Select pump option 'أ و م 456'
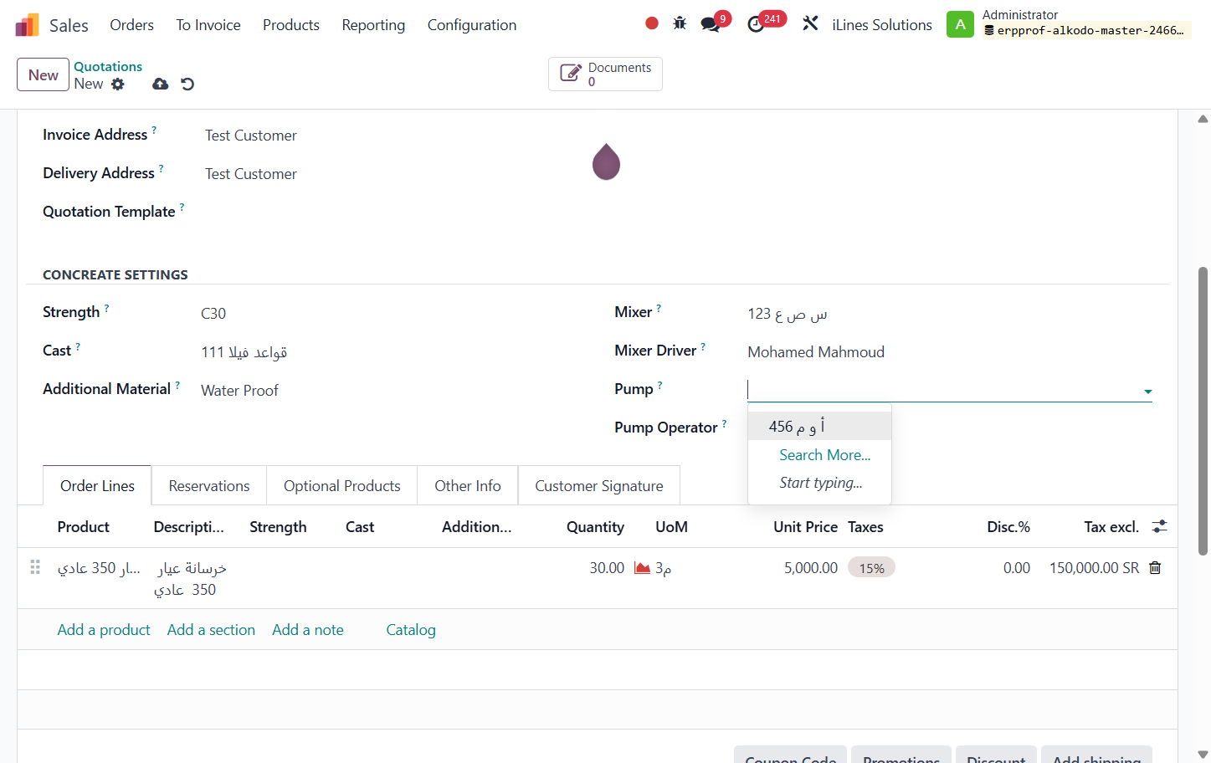 click(x=819, y=426)
